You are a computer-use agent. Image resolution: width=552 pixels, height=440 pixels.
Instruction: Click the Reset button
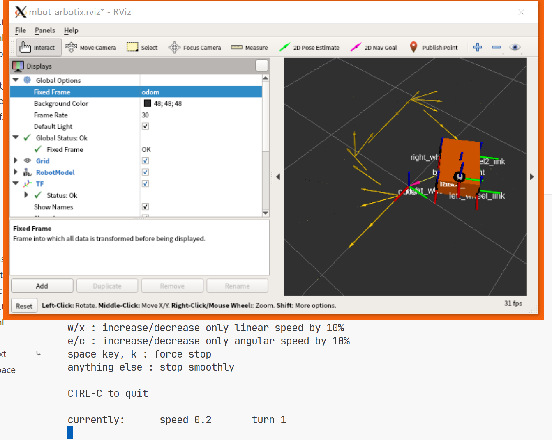(x=24, y=306)
